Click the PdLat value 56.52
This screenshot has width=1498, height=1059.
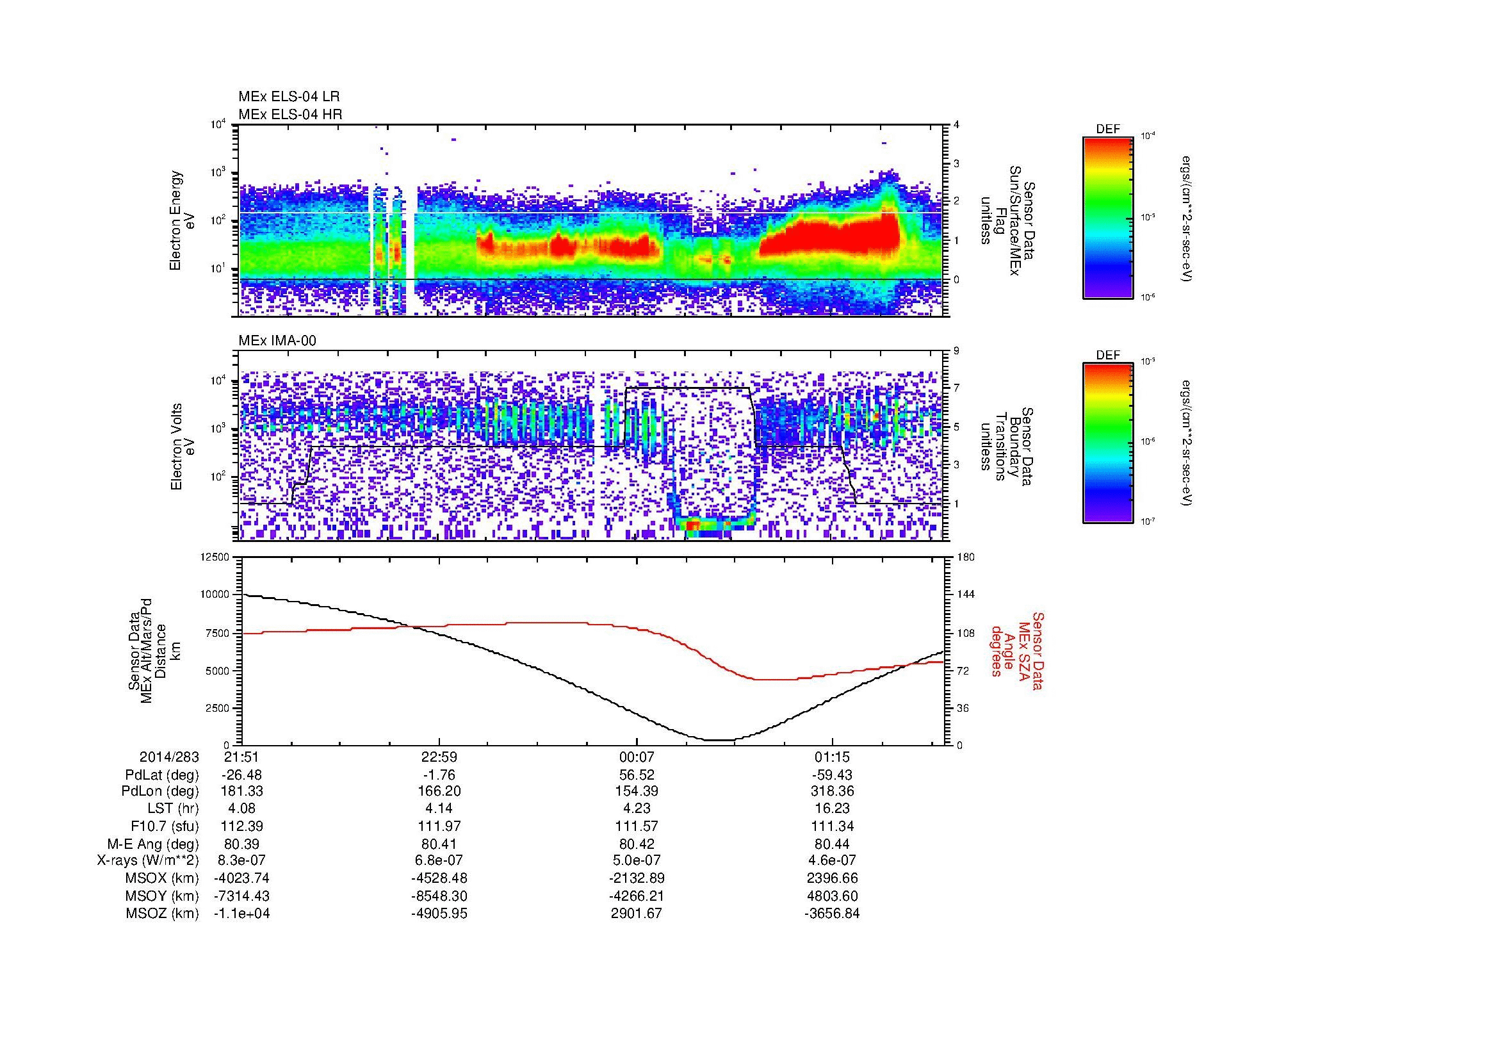[636, 775]
